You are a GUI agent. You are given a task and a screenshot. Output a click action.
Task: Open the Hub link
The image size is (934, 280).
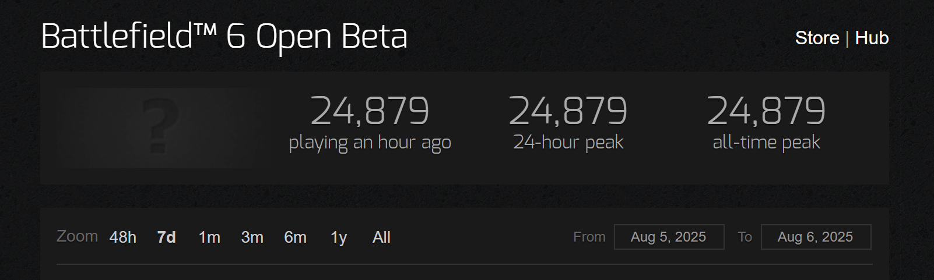[872, 38]
